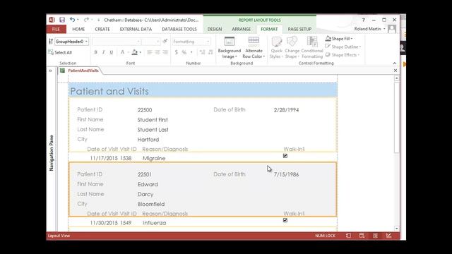Close the PatientAndVisits report tab
Viewport: 452px width, 254px height.
(x=395, y=71)
